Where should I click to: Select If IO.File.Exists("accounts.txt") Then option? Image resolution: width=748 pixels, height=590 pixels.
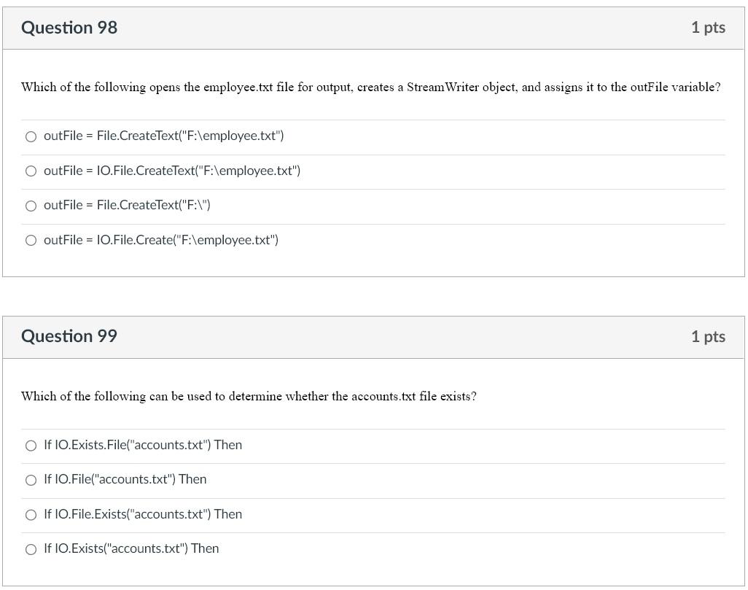[x=31, y=514]
